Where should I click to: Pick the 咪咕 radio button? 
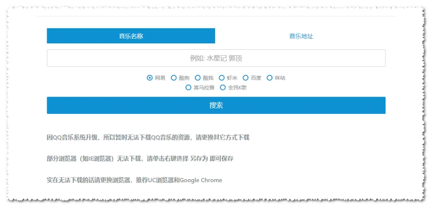[270, 78]
